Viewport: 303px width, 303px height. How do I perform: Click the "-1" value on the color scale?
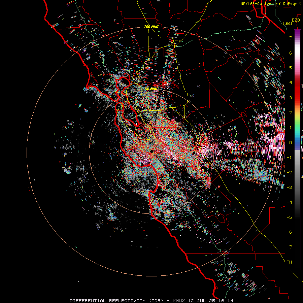pos(289,158)
